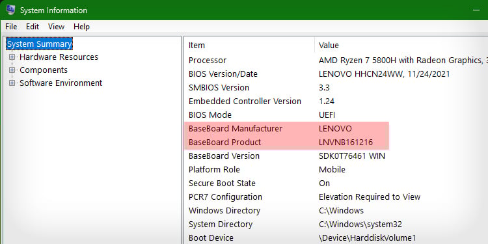The width and height of the screenshot is (488, 244).
Task: Select System Summary in the tree
Action: [40, 44]
